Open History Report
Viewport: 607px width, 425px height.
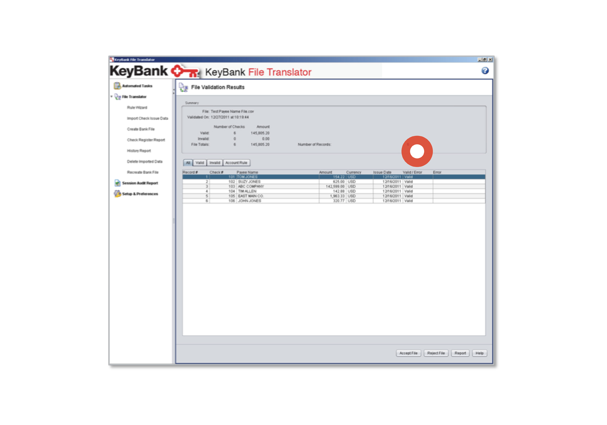pos(139,151)
